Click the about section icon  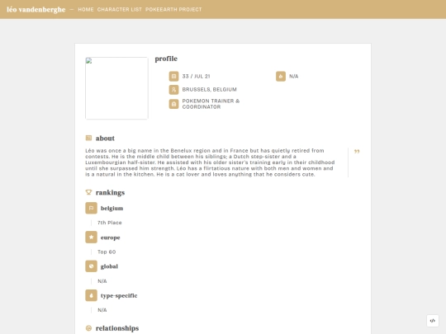[x=88, y=138]
